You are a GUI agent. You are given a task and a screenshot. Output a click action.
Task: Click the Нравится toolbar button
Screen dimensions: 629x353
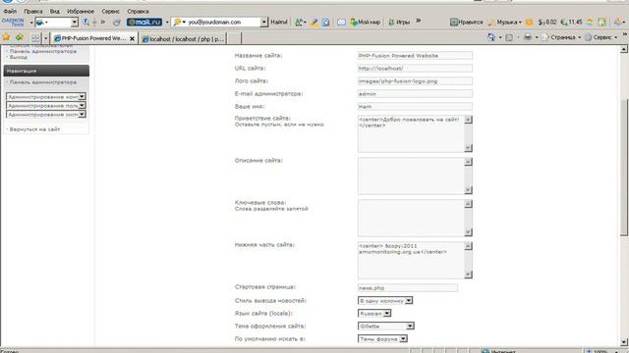(x=467, y=22)
